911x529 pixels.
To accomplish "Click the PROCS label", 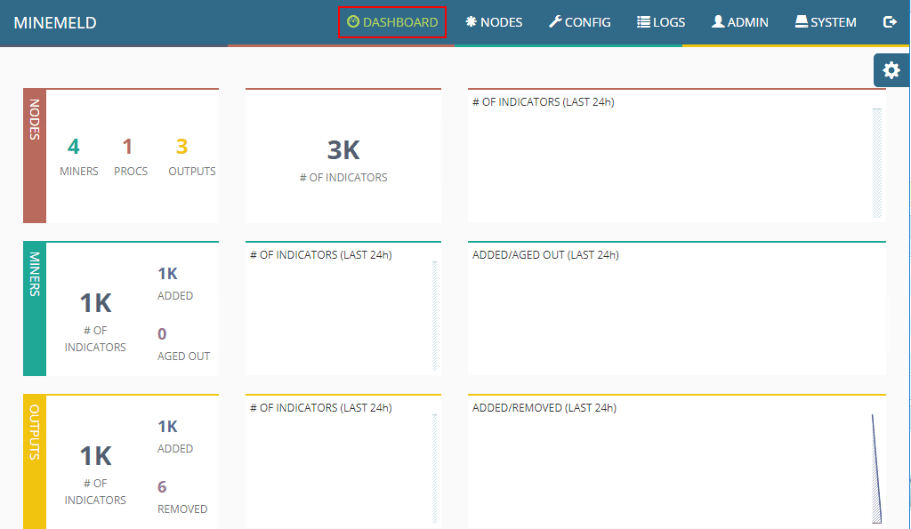I will pyautogui.click(x=131, y=172).
